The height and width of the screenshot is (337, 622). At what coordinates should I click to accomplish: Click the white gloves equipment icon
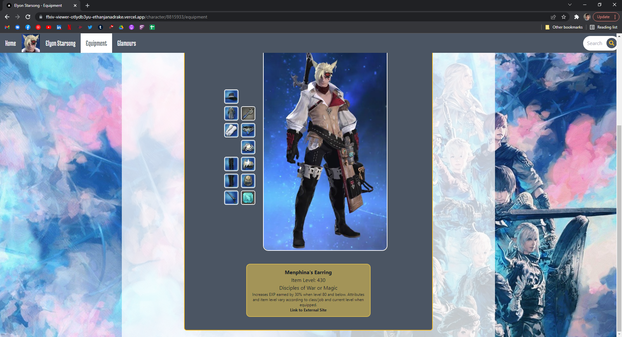point(231,130)
